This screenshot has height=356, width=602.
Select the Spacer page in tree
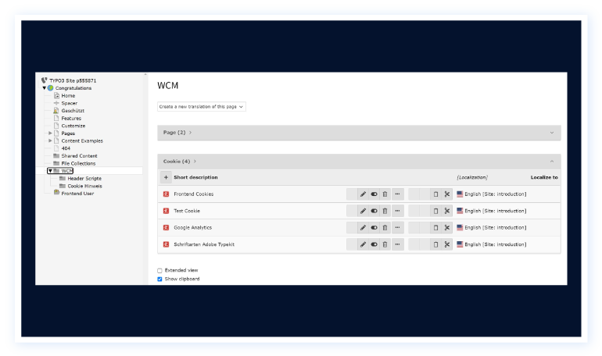click(x=69, y=104)
